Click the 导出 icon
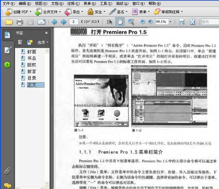 68,12
